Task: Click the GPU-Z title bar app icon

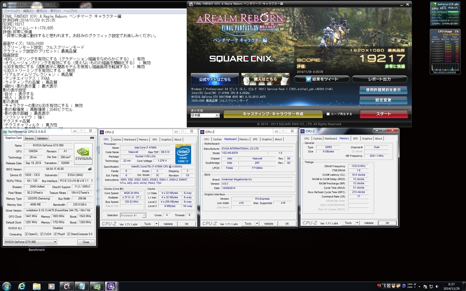Action: (x=5, y=131)
